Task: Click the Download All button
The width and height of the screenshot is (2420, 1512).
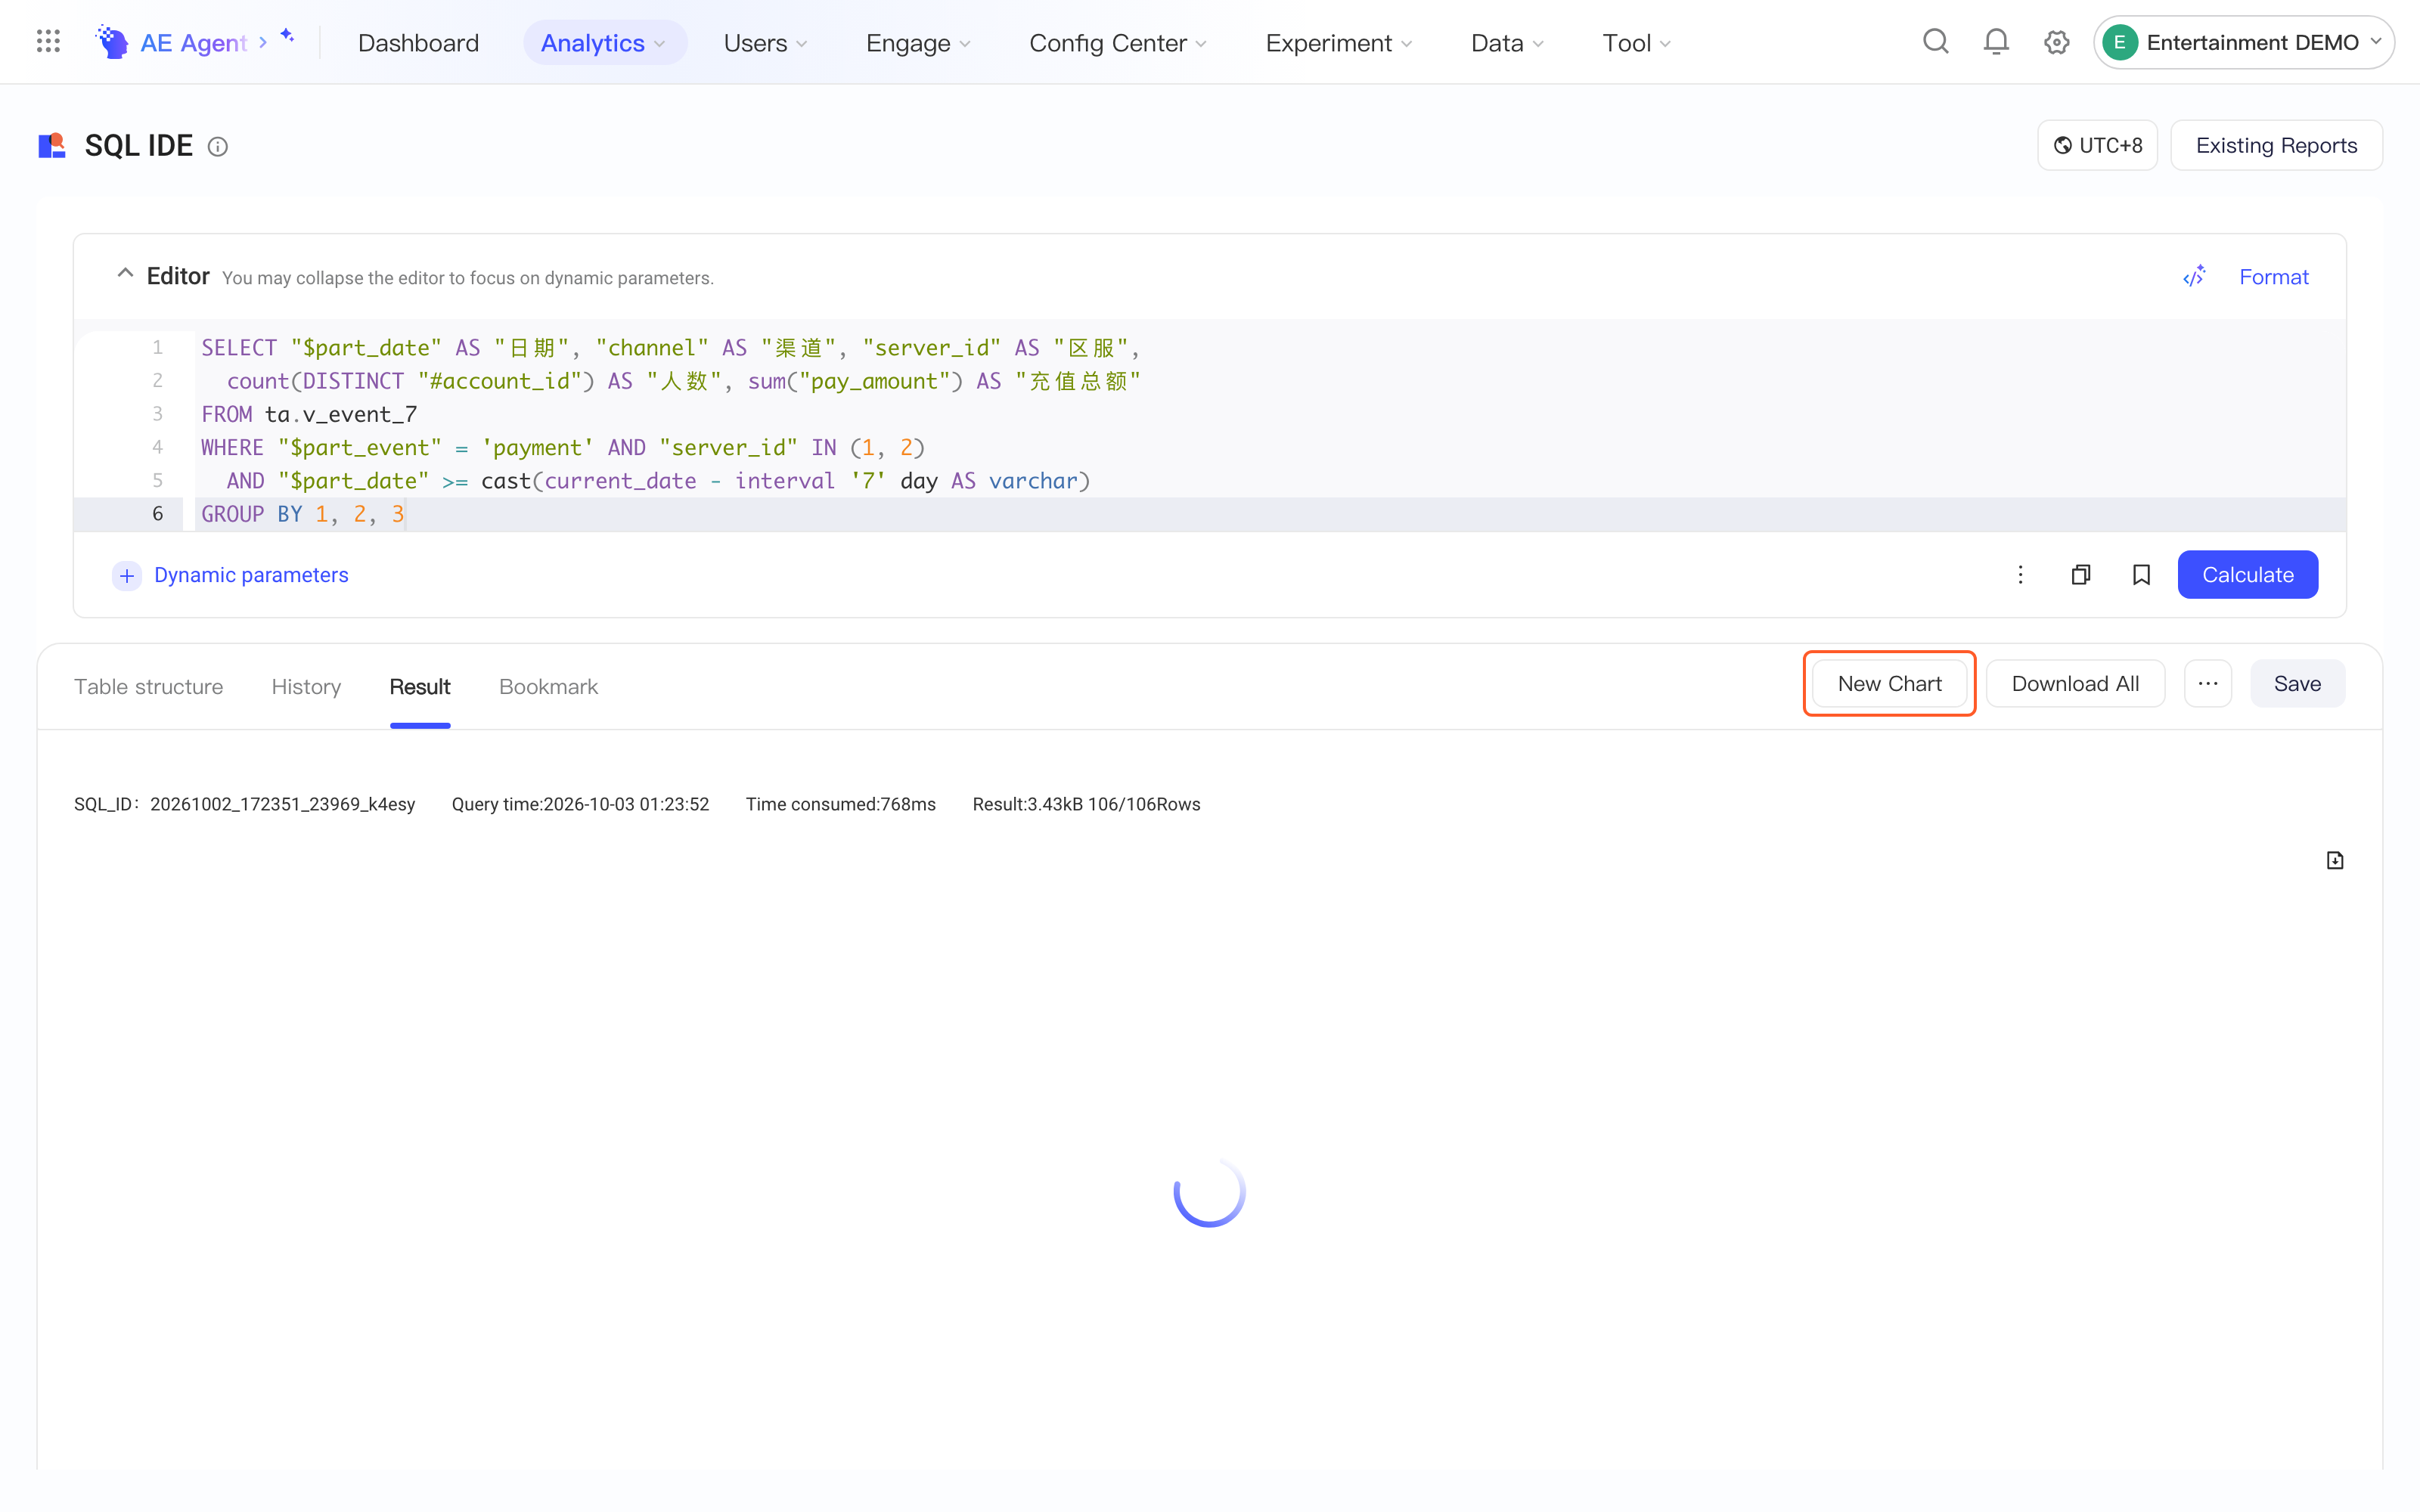Action: pyautogui.click(x=2075, y=684)
